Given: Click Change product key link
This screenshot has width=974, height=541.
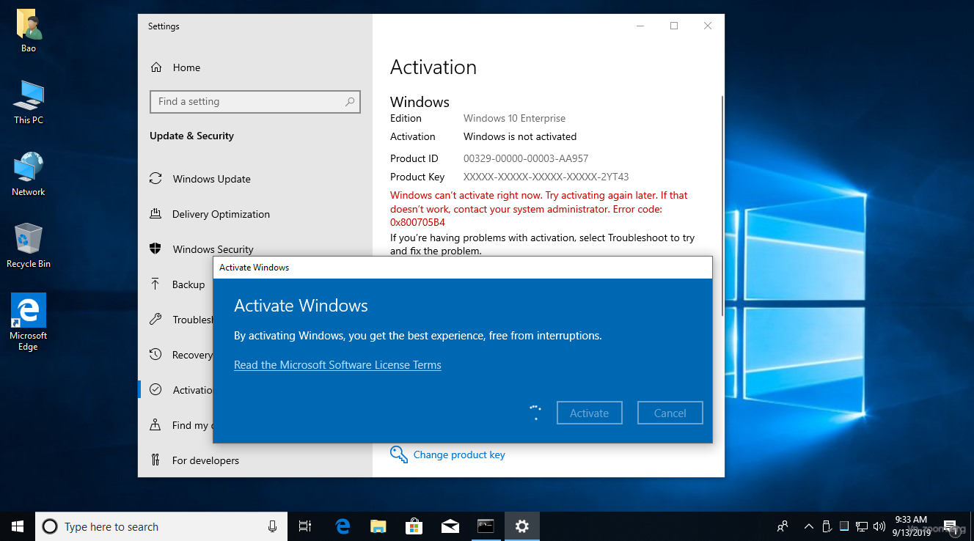Looking at the screenshot, I should 459,454.
